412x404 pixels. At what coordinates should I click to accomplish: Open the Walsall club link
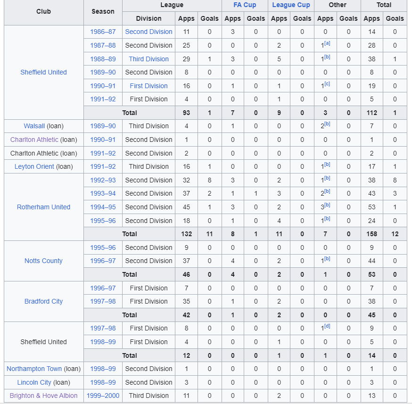34,126
